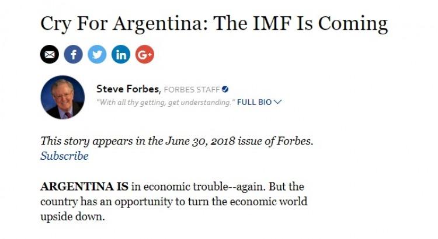This screenshot has height=239, width=438.
Task: Click the italic 'Forbes' word before Subscribe
Action: pyautogui.click(x=294, y=141)
